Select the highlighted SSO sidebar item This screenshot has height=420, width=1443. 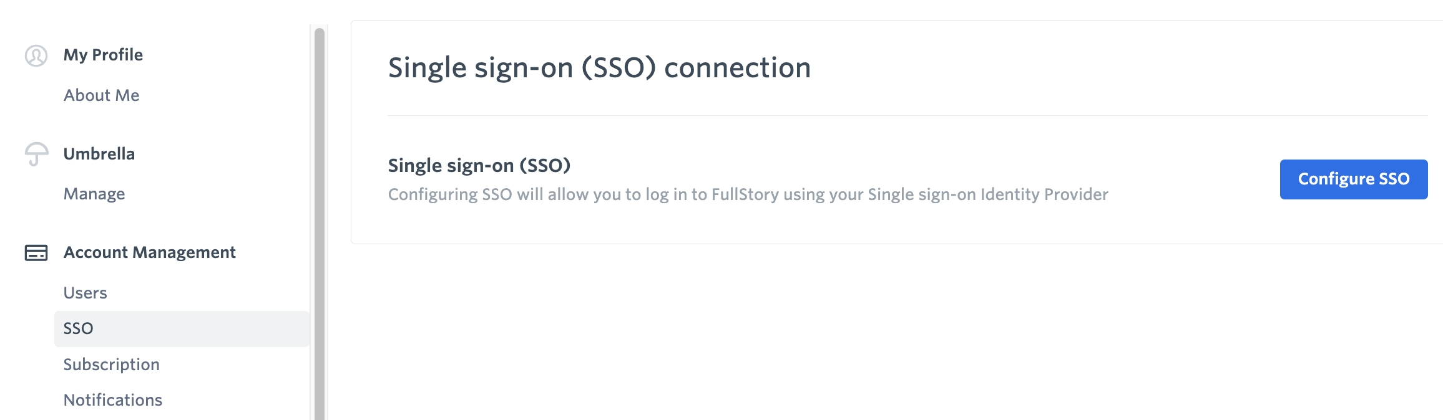(x=79, y=328)
